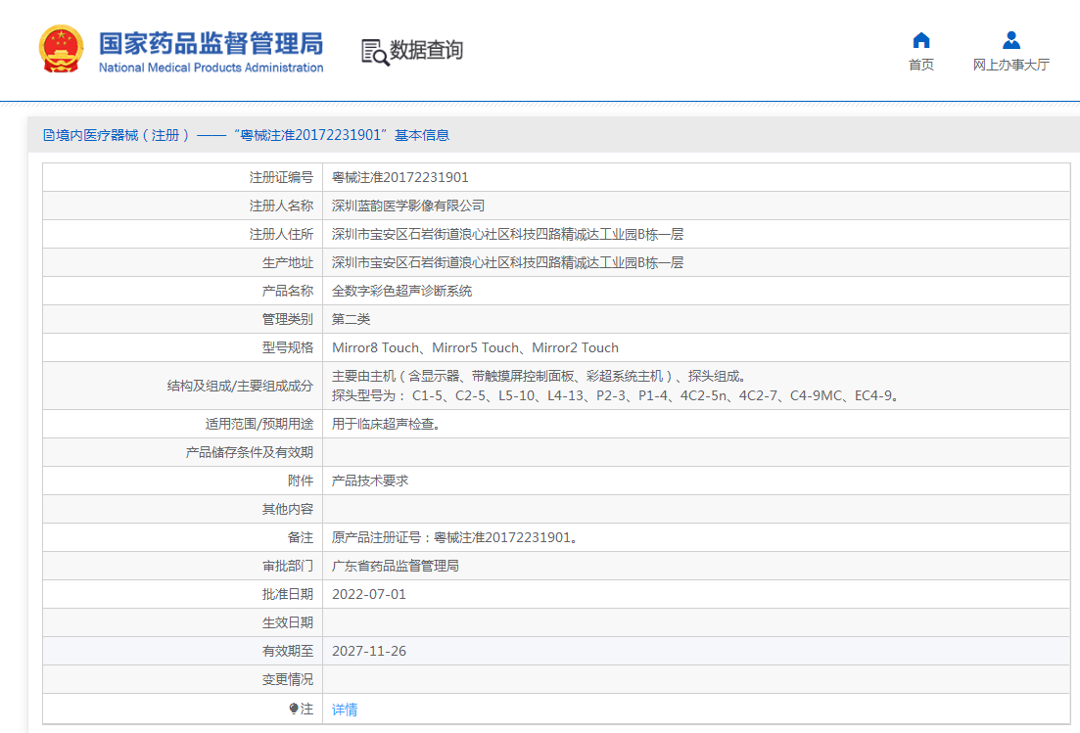
Task: Click the 附件 label
Action: pos(301,481)
